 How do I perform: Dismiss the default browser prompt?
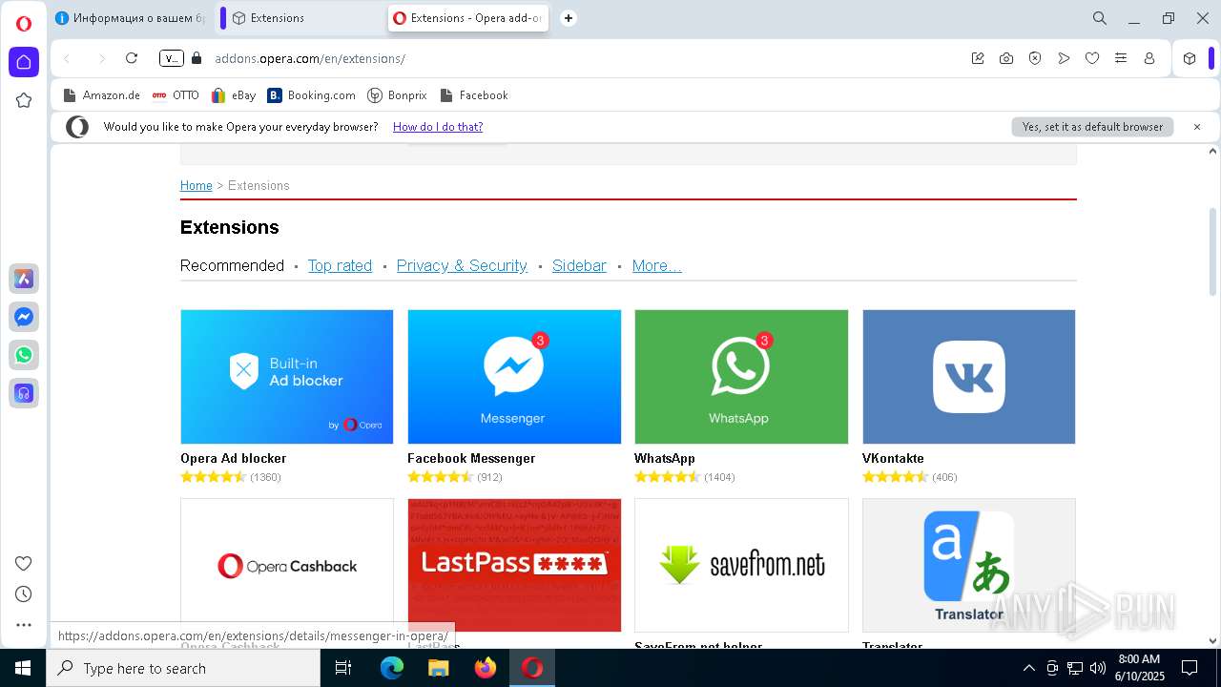(1197, 127)
